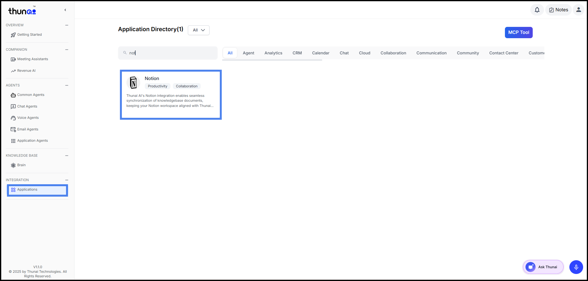Activate the microphone voice button
The image size is (588, 281).
point(576,267)
